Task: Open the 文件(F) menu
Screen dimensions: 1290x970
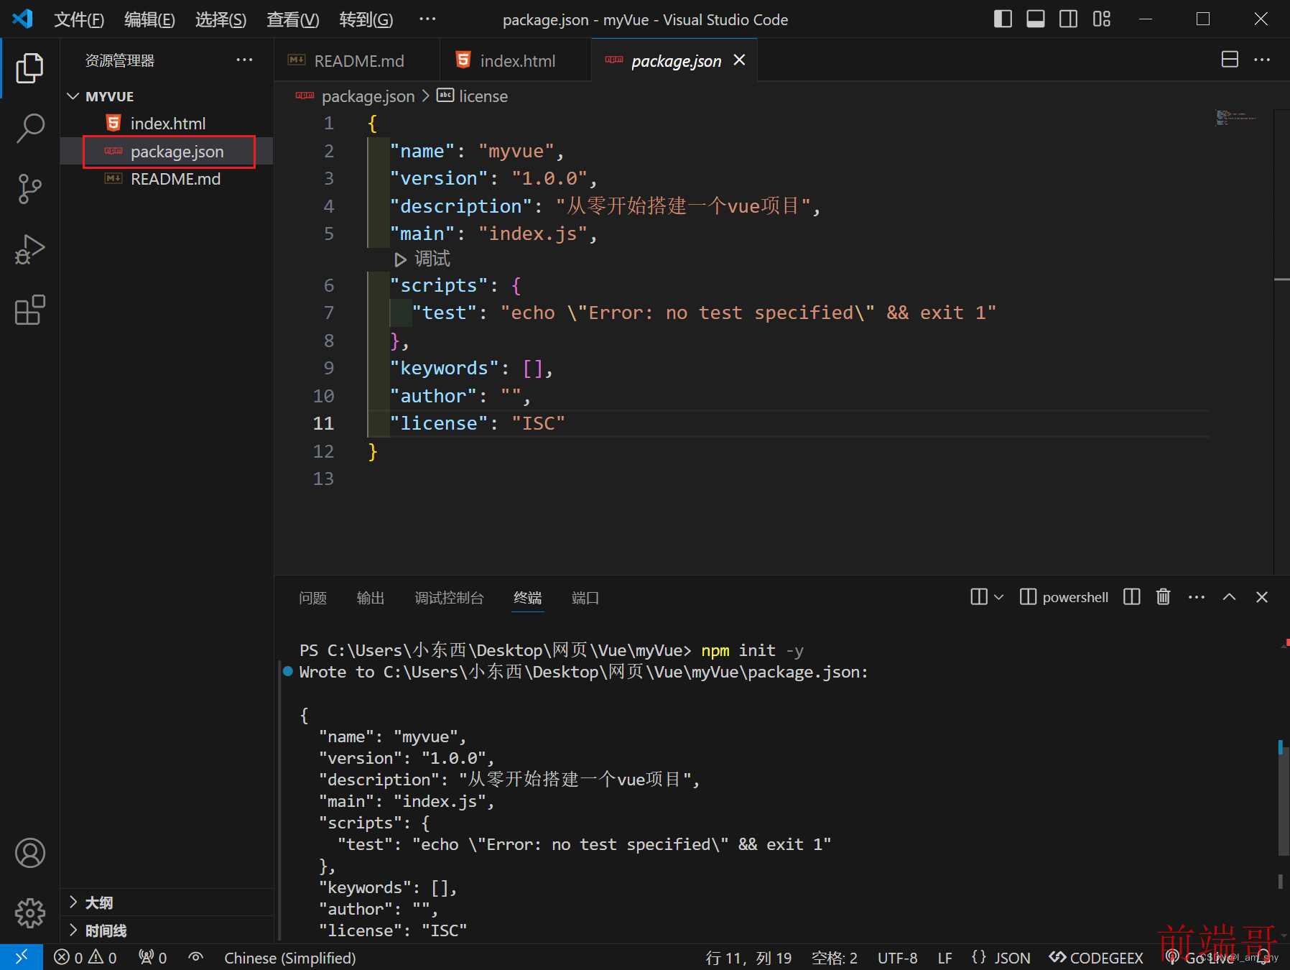Action: [79, 19]
